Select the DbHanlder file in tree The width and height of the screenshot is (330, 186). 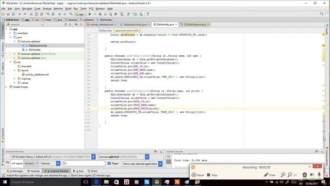pos(35,50)
